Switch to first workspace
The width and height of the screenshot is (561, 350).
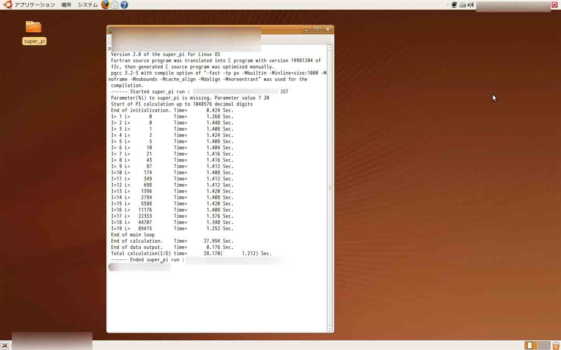pyautogui.click(x=530, y=346)
